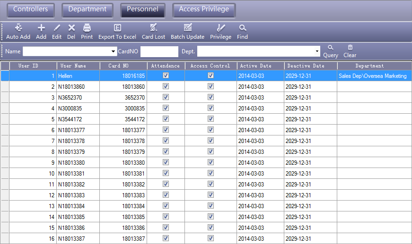Toggle Access Control checkbox for N3544172
Image resolution: width=412 pixels, height=244 pixels.
(210, 119)
